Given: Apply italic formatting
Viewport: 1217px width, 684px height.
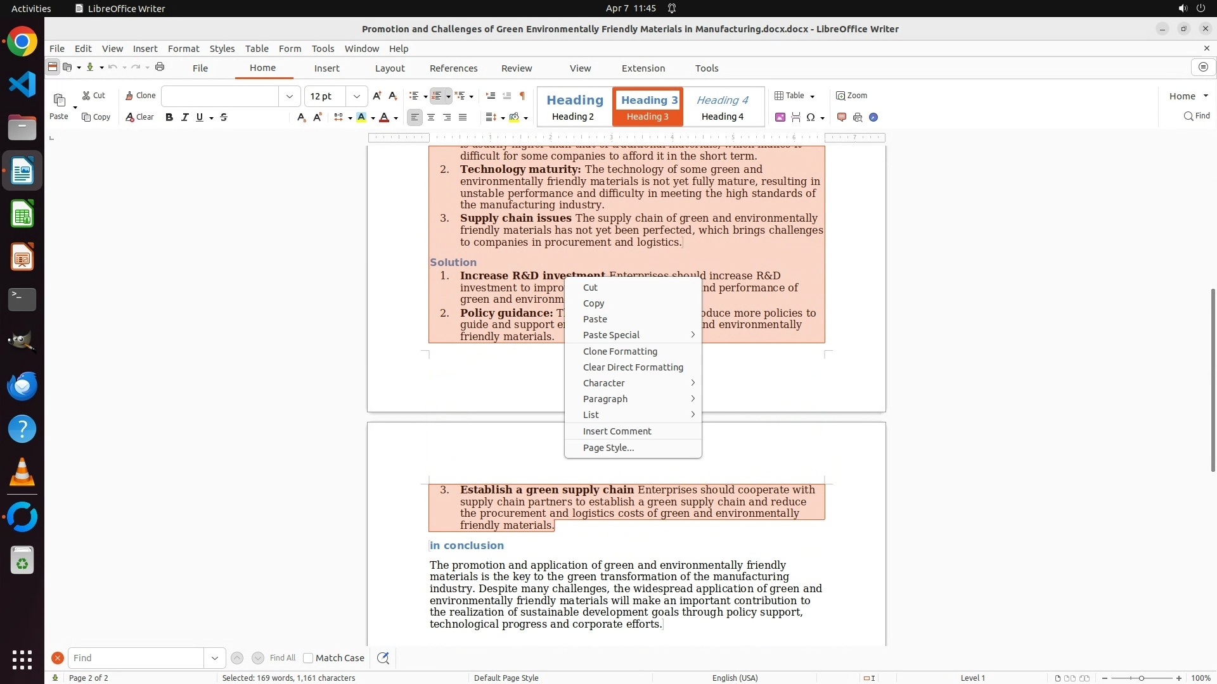Looking at the screenshot, I should [x=184, y=117].
